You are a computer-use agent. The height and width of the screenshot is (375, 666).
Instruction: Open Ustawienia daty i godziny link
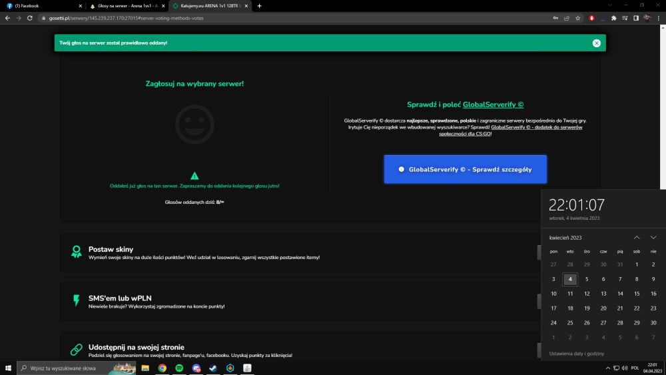click(x=576, y=353)
